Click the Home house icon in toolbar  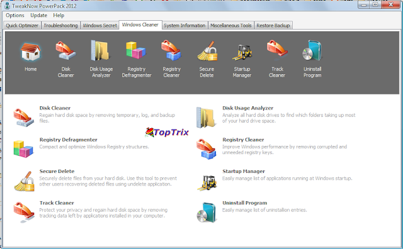31,52
